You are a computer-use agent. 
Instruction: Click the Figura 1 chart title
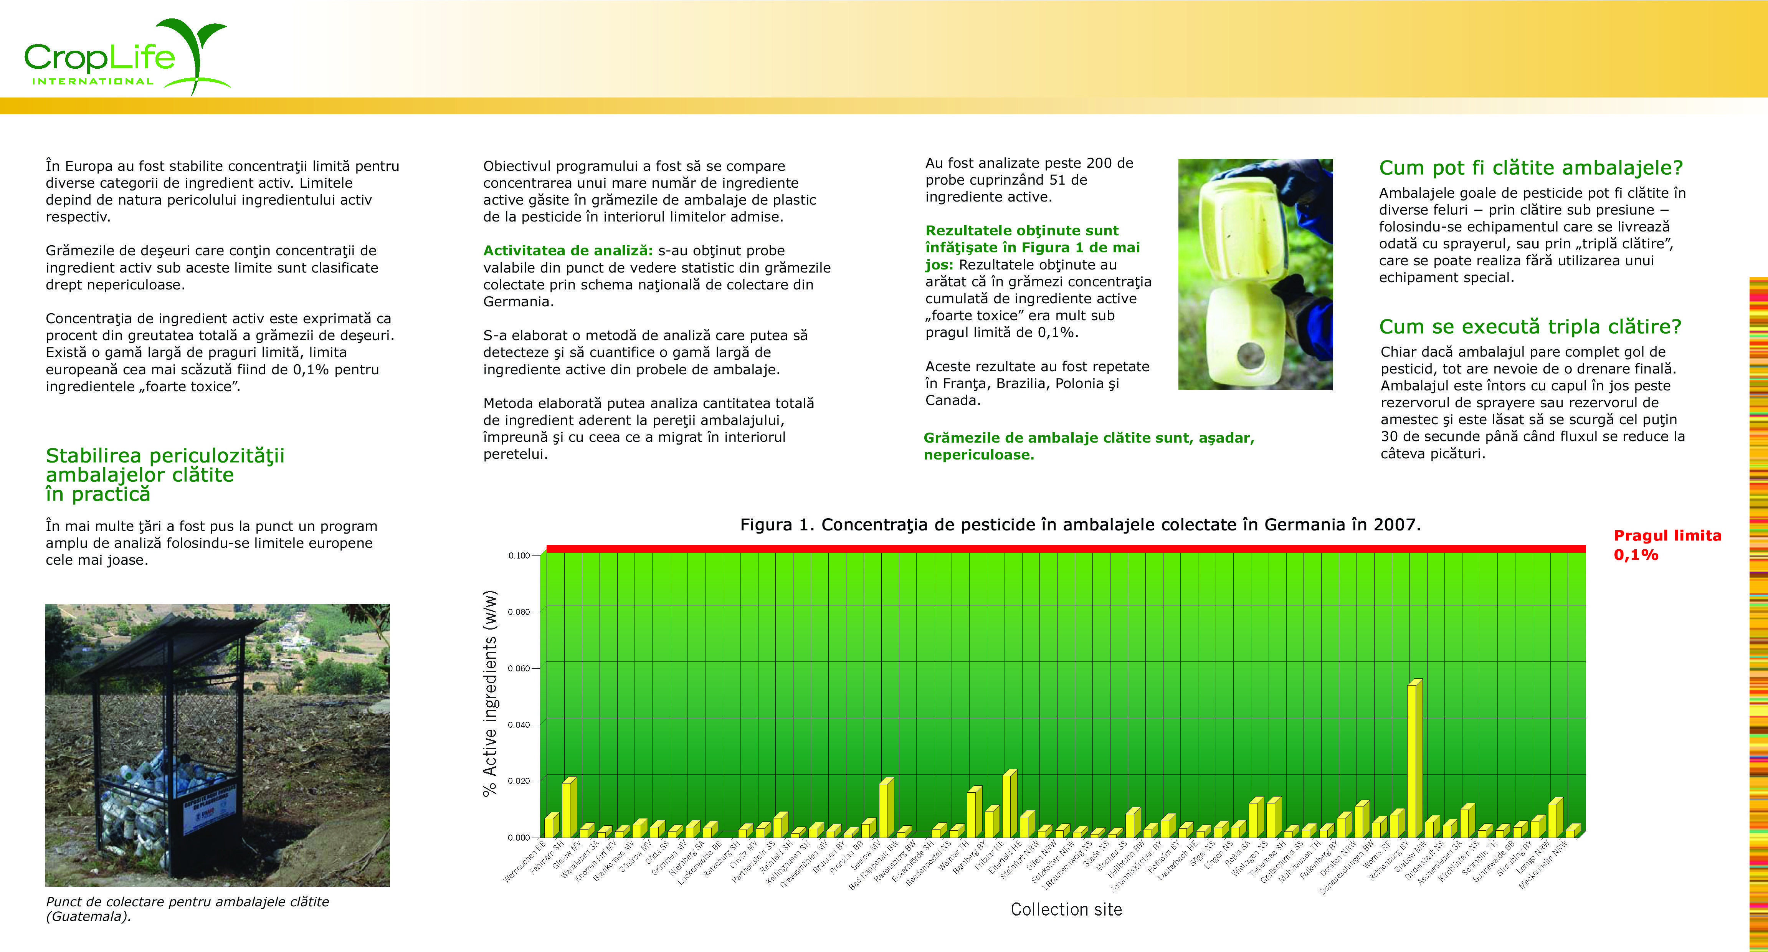pos(1080,524)
